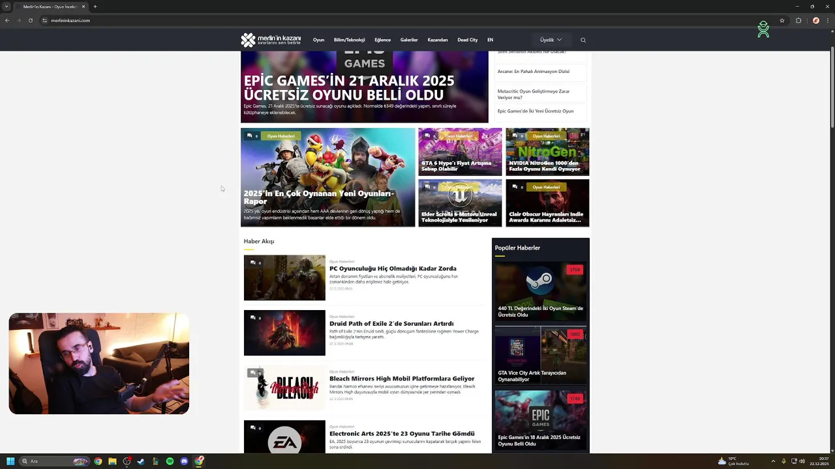Click the page scrollbar up arrow

tap(832, 32)
